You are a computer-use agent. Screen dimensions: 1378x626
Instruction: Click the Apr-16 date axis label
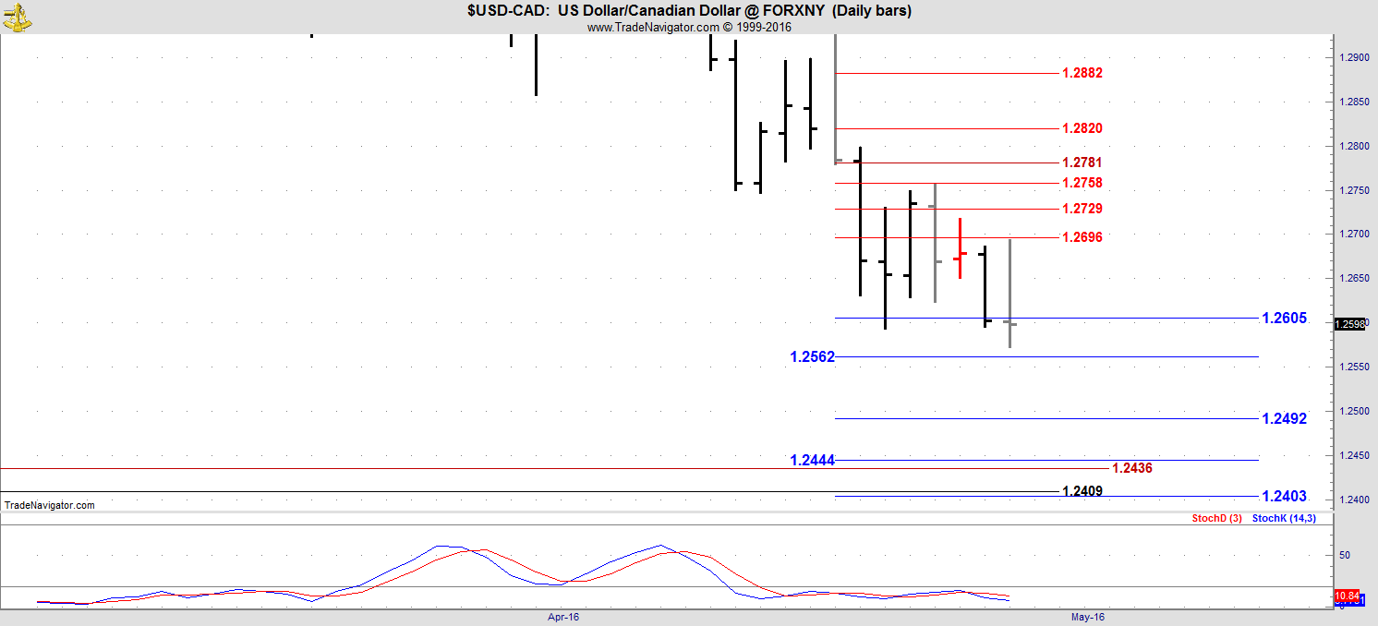point(563,616)
